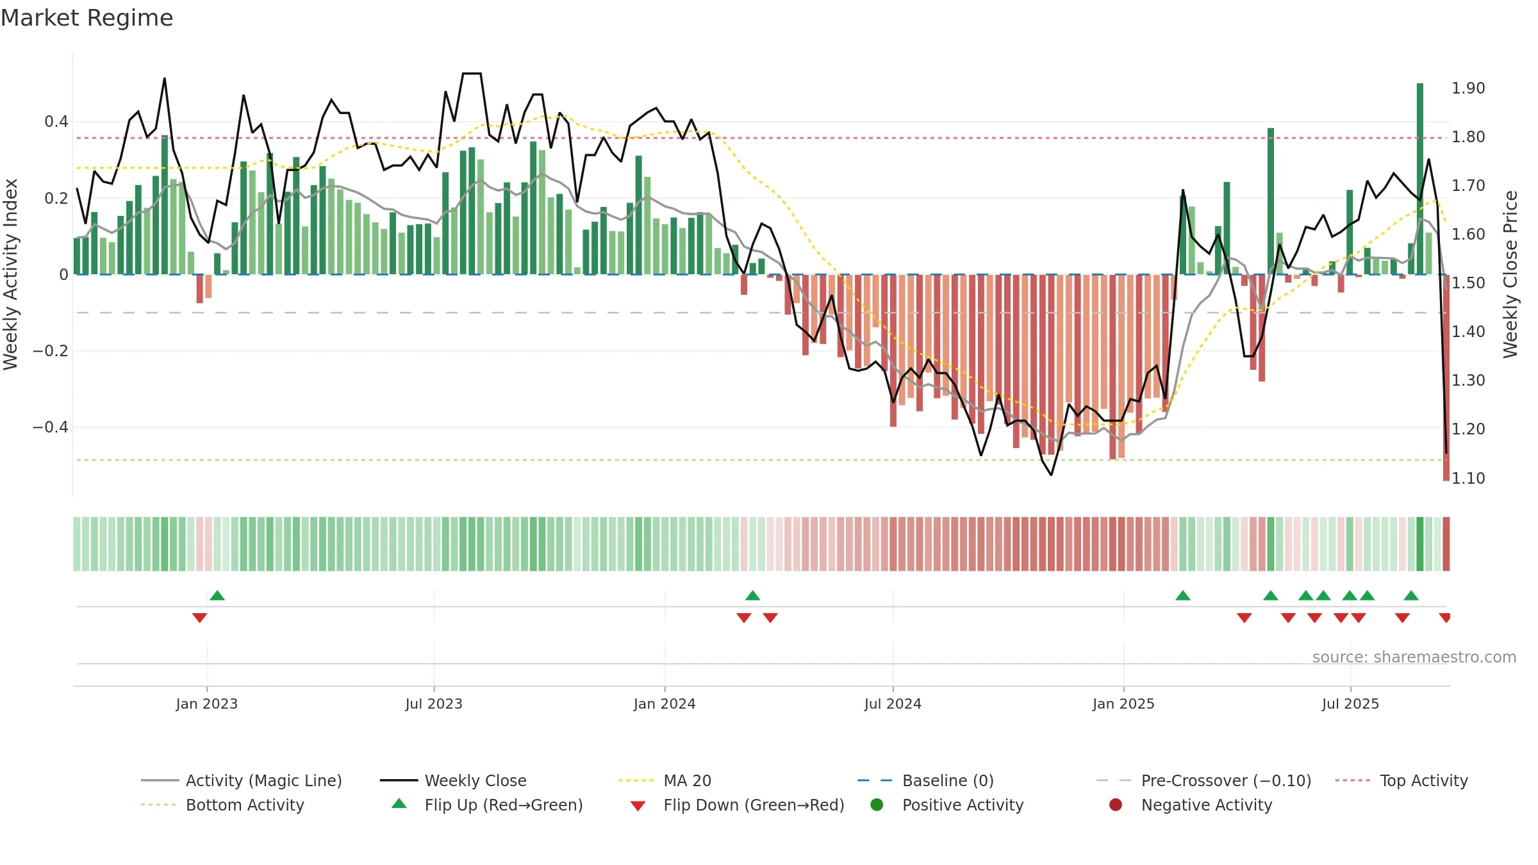Click the Positive Activity legend label

click(x=963, y=805)
